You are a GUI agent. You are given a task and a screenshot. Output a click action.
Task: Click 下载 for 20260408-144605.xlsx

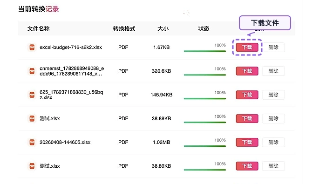click(247, 142)
